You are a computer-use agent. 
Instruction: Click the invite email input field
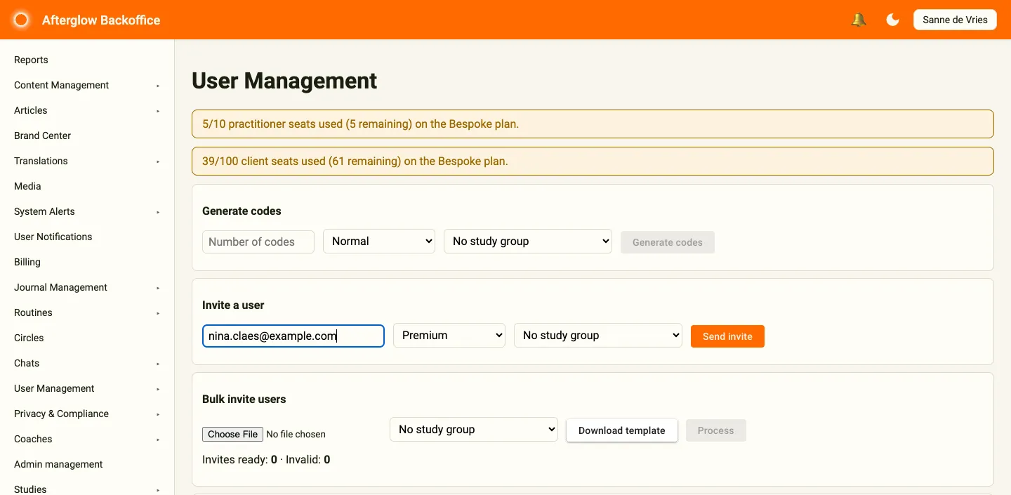[x=293, y=336]
